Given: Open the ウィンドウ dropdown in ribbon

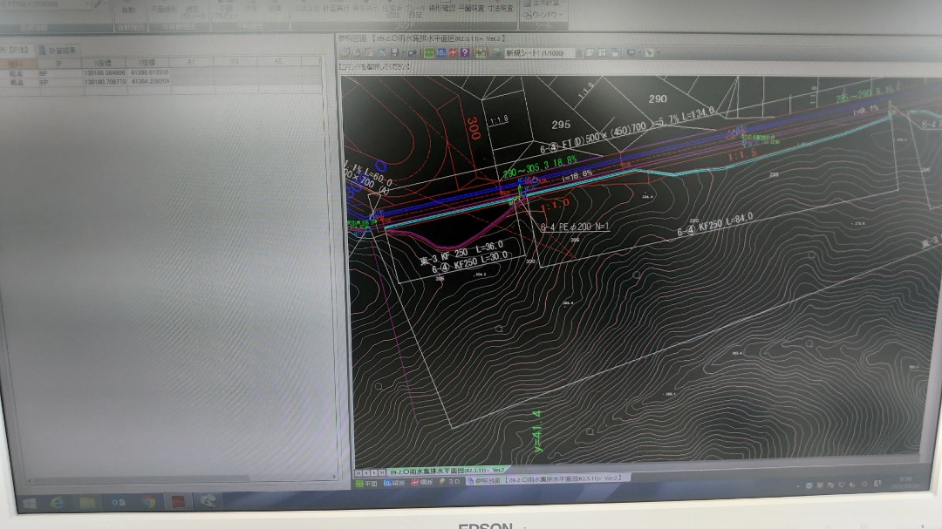Looking at the screenshot, I should 543,15.
